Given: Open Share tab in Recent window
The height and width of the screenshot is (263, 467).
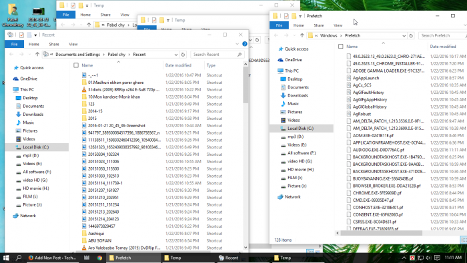Looking at the screenshot, I should click(x=54, y=44).
